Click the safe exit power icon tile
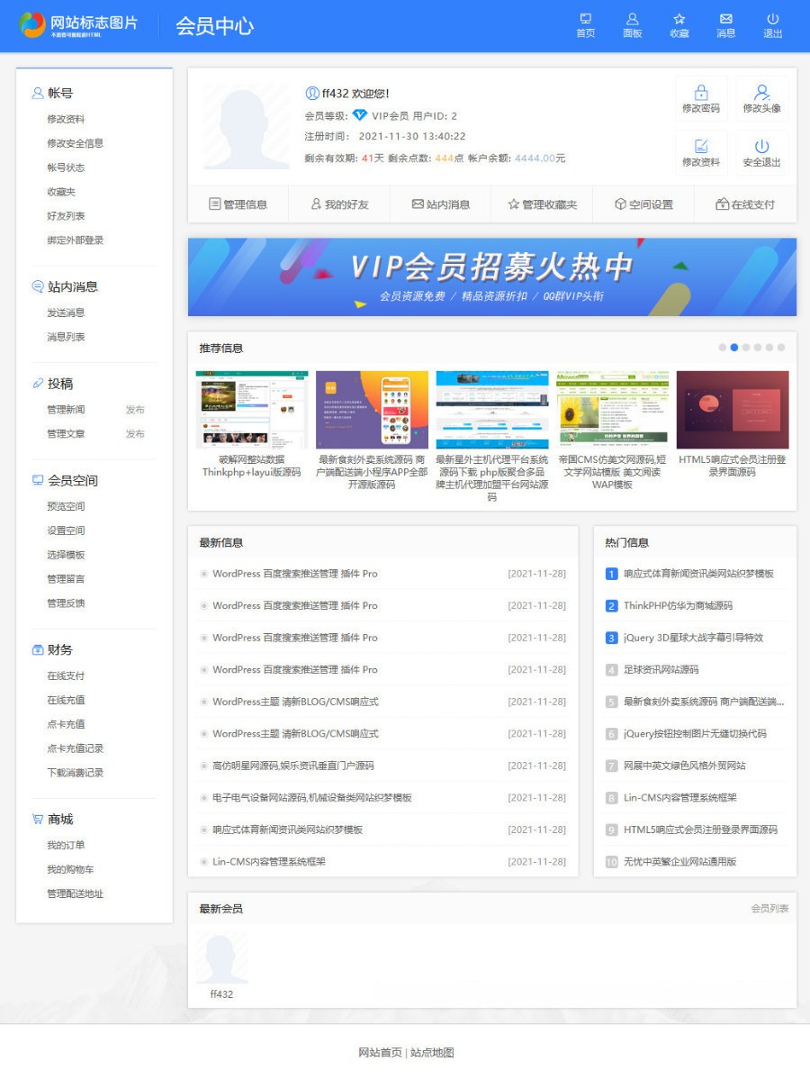Screen dimensions: 810x1079 point(761,147)
